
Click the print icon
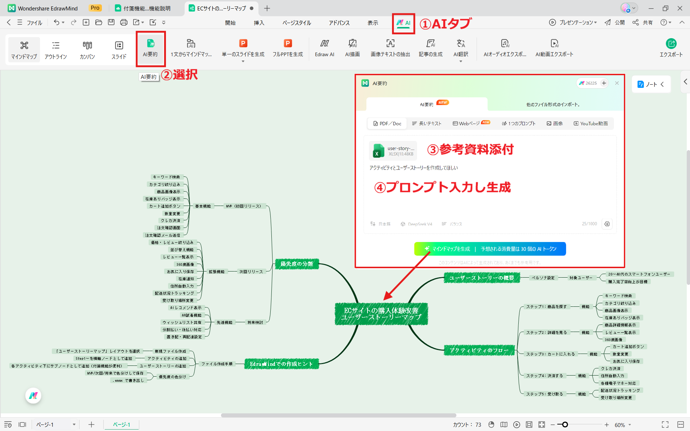[124, 22]
